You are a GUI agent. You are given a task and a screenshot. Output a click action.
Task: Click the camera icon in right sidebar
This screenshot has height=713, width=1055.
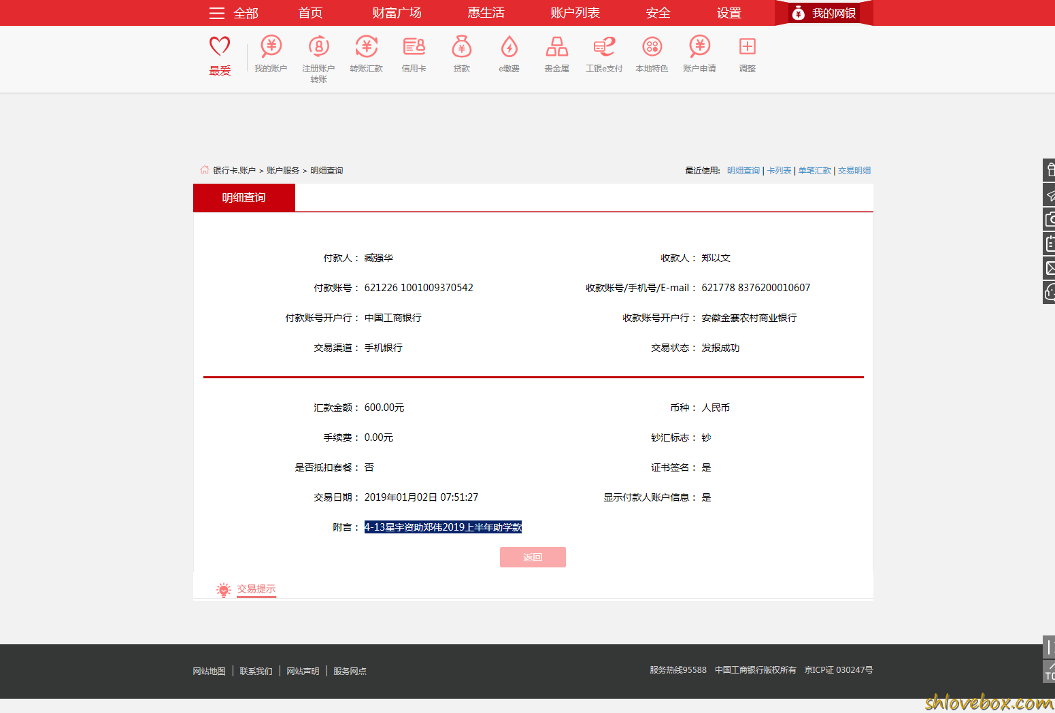coord(1050,219)
